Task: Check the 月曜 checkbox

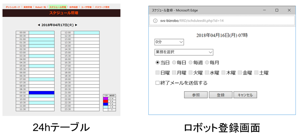Action: (x=174, y=73)
